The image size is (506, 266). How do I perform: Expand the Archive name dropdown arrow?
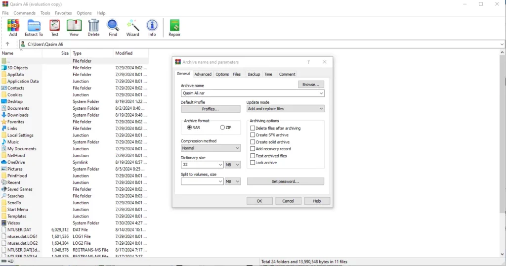(x=321, y=93)
